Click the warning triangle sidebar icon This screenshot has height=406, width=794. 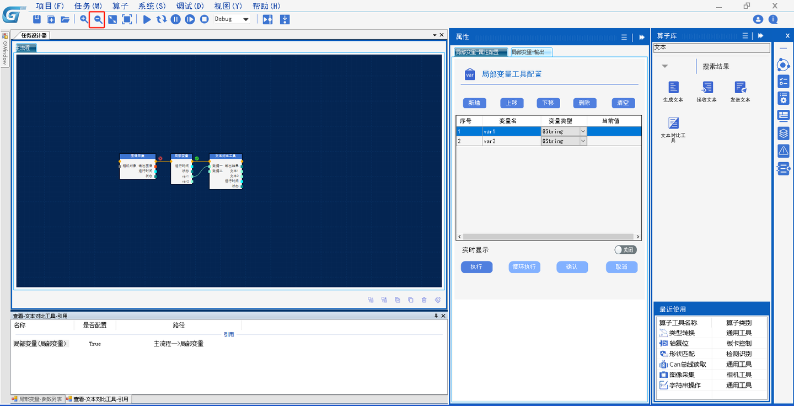coord(784,151)
